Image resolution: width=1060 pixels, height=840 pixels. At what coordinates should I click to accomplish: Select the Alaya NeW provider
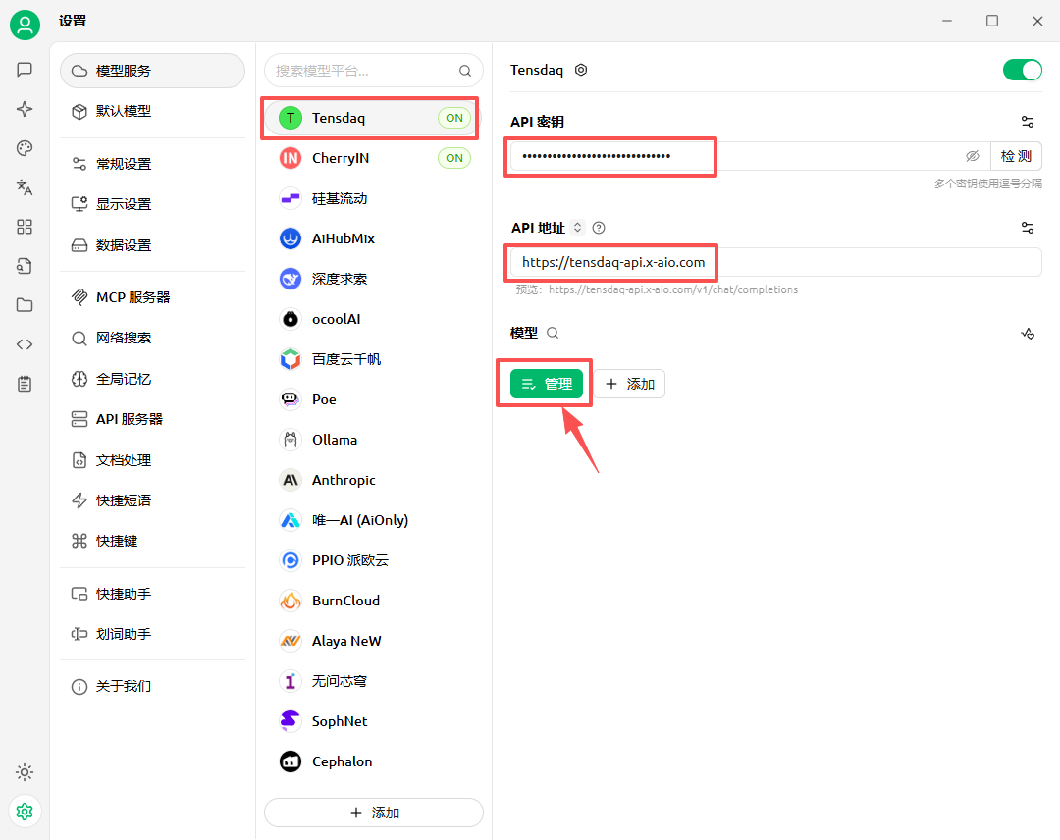[374, 641]
